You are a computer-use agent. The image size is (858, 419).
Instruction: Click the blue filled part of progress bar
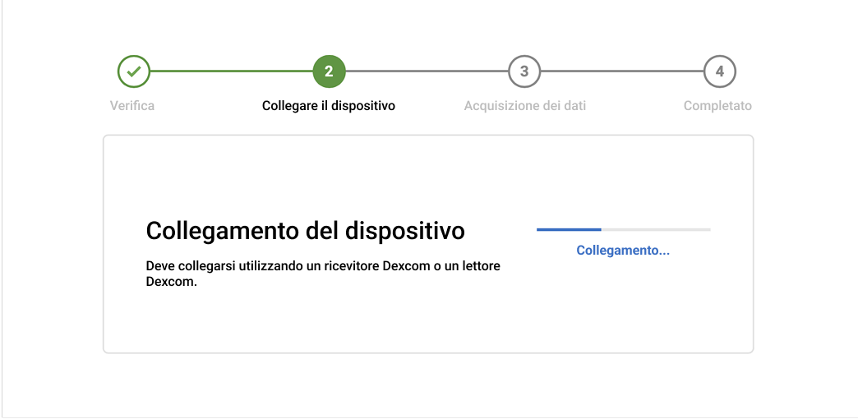pyautogui.click(x=569, y=229)
